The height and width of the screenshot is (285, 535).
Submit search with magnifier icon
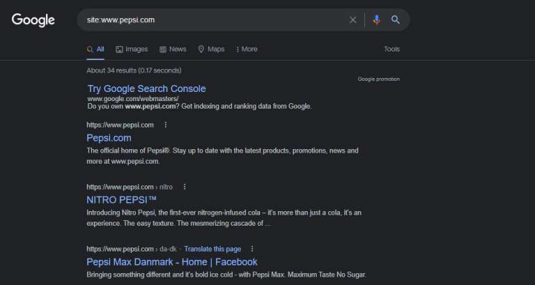pos(395,20)
